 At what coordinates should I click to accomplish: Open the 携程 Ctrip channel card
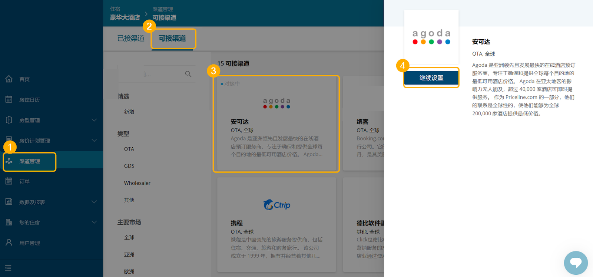pos(276,225)
